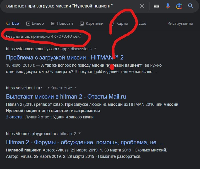200x169 pixels.
Task: Start voice search via microphone icon
Action: pyautogui.click(x=168, y=6)
